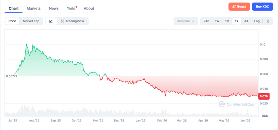The image size is (278, 130).
Task: Open the Markets tab
Action: (34, 8)
